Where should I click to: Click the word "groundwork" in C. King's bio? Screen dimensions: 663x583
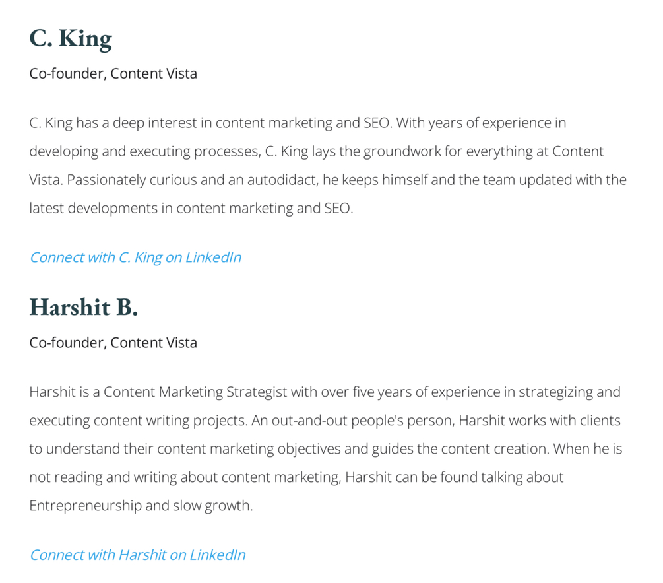click(x=402, y=151)
